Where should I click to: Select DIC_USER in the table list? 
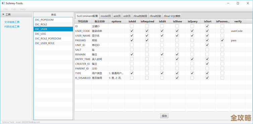coord(53,29)
